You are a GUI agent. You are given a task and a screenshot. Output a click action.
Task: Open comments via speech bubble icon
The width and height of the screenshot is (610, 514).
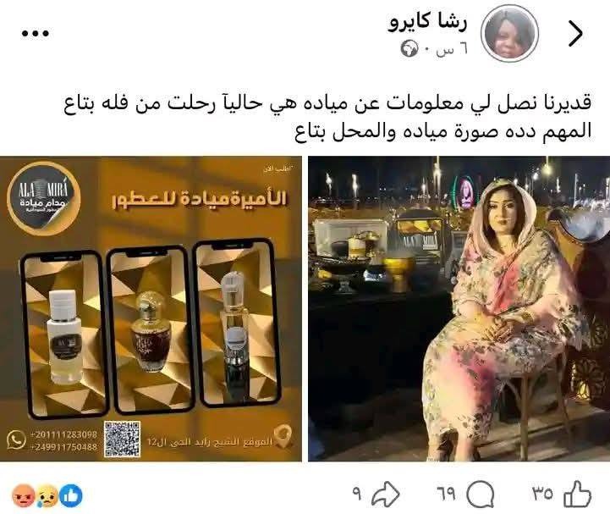coord(480,495)
